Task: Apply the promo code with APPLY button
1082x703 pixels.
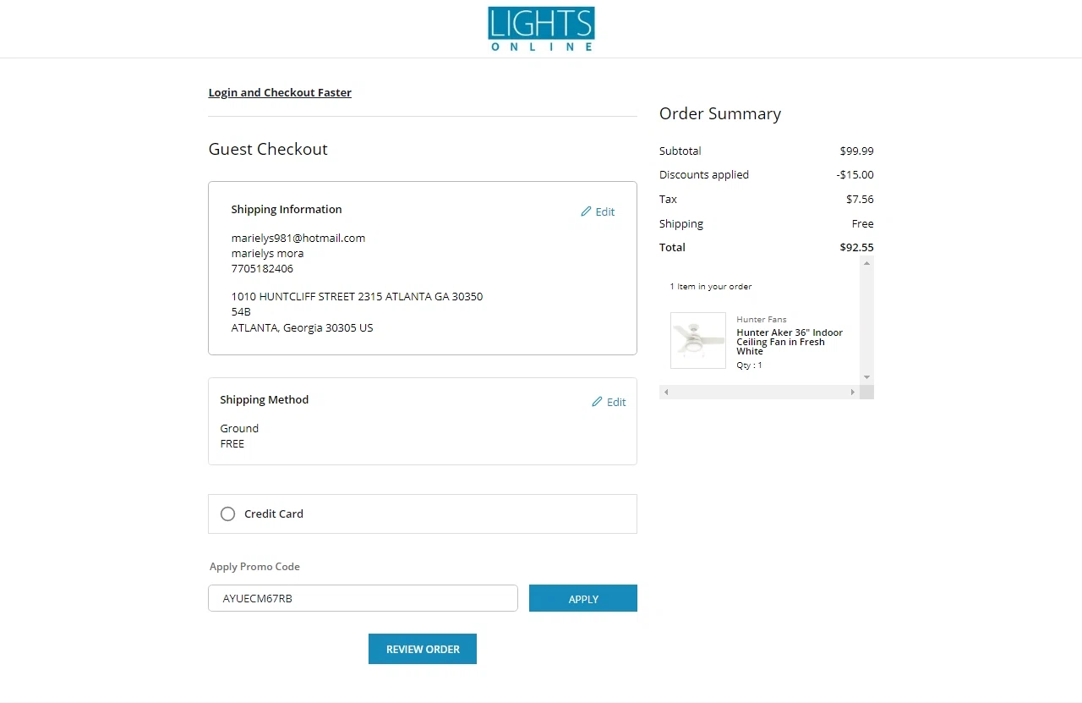Action: 582,598
